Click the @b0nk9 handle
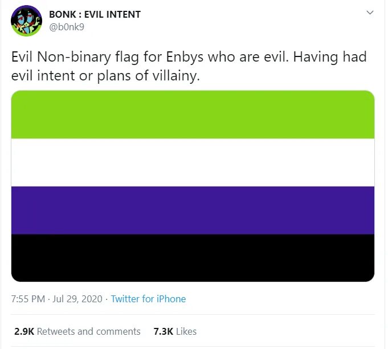 [67, 26]
